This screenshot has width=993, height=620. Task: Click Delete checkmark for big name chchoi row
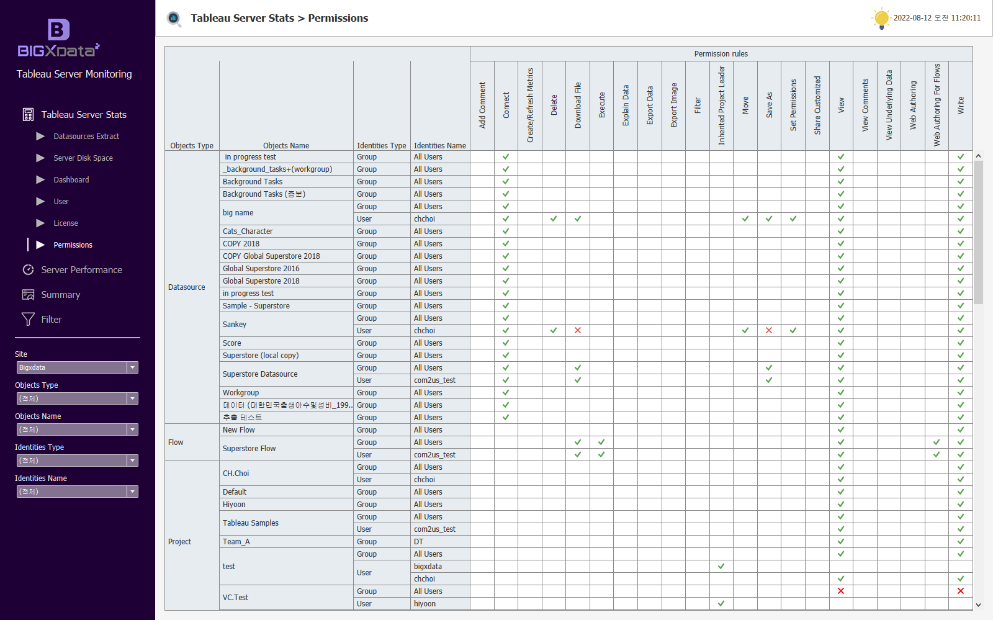pos(554,218)
